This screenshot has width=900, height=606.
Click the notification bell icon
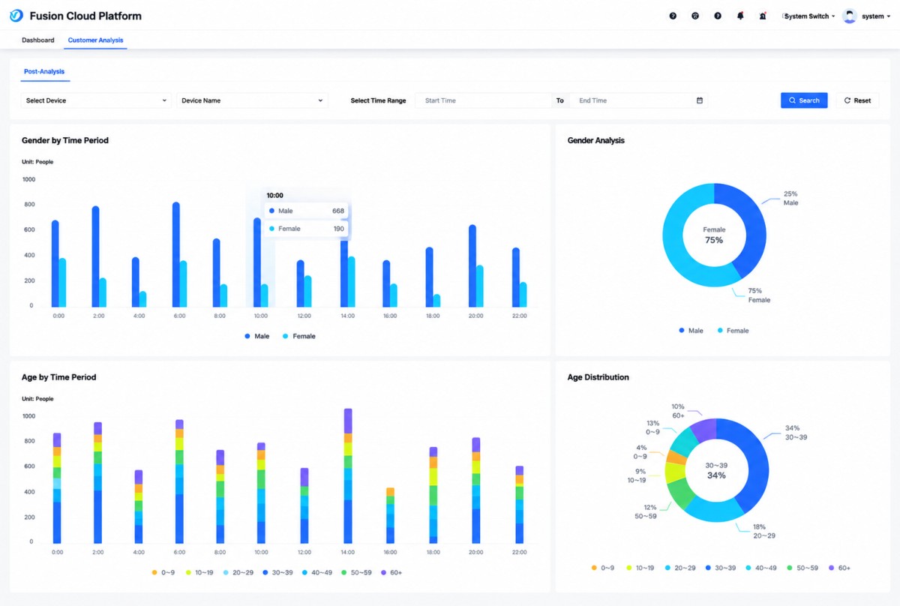740,16
